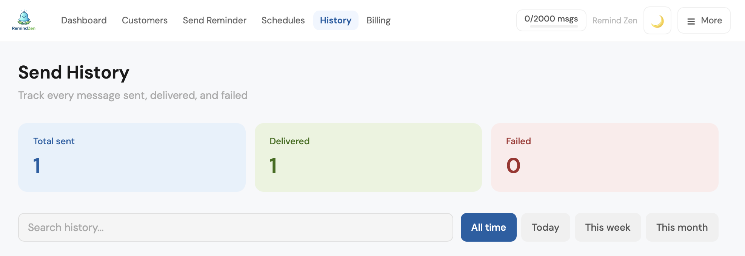
Task: Show This month's history
Action: (x=682, y=227)
